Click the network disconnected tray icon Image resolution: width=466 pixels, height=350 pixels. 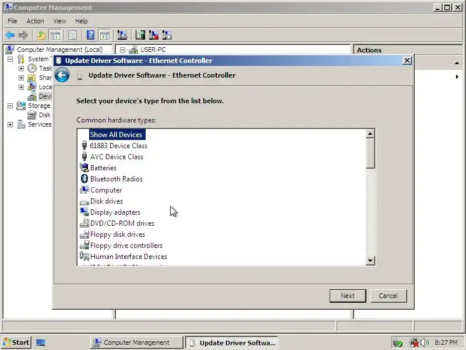click(414, 343)
